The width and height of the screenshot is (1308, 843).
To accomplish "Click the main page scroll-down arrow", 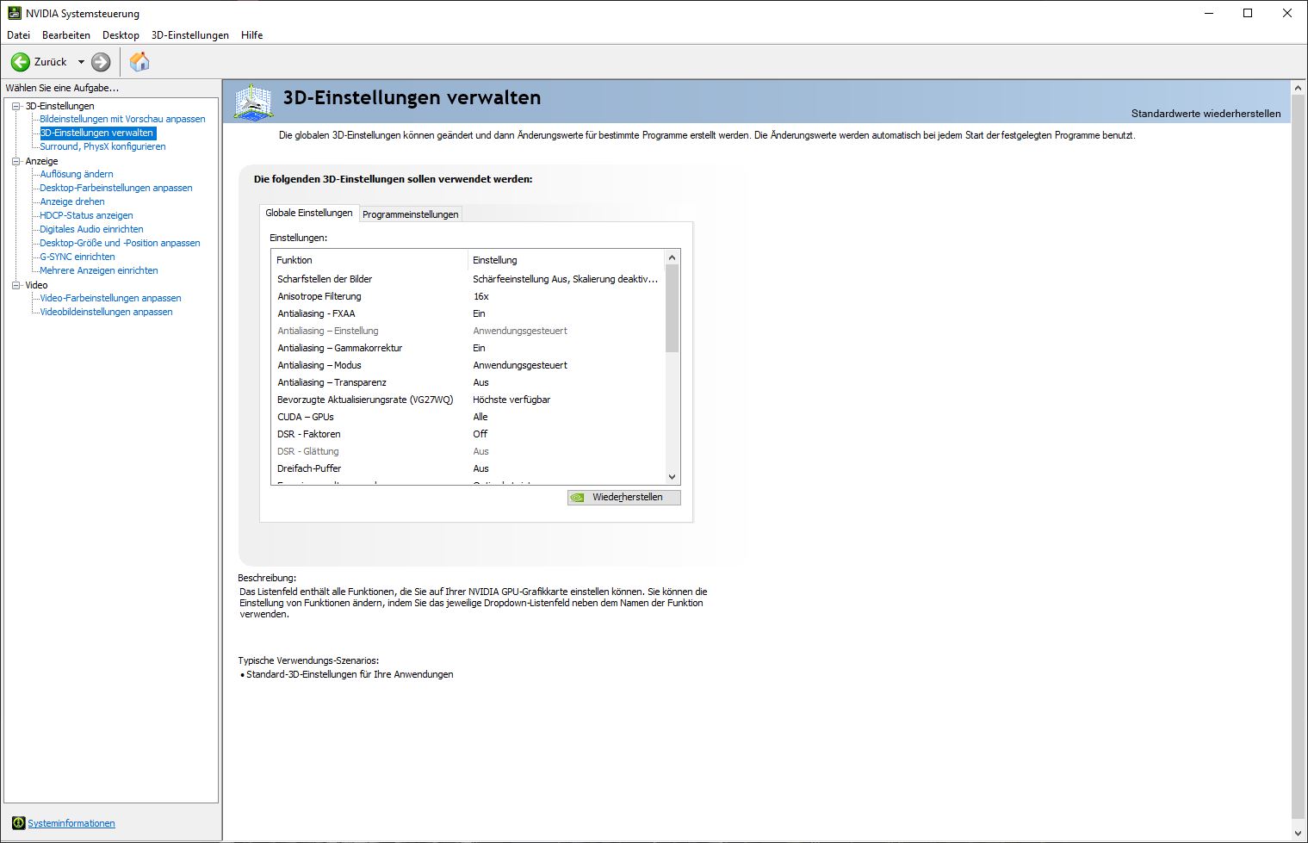I will click(x=1299, y=833).
